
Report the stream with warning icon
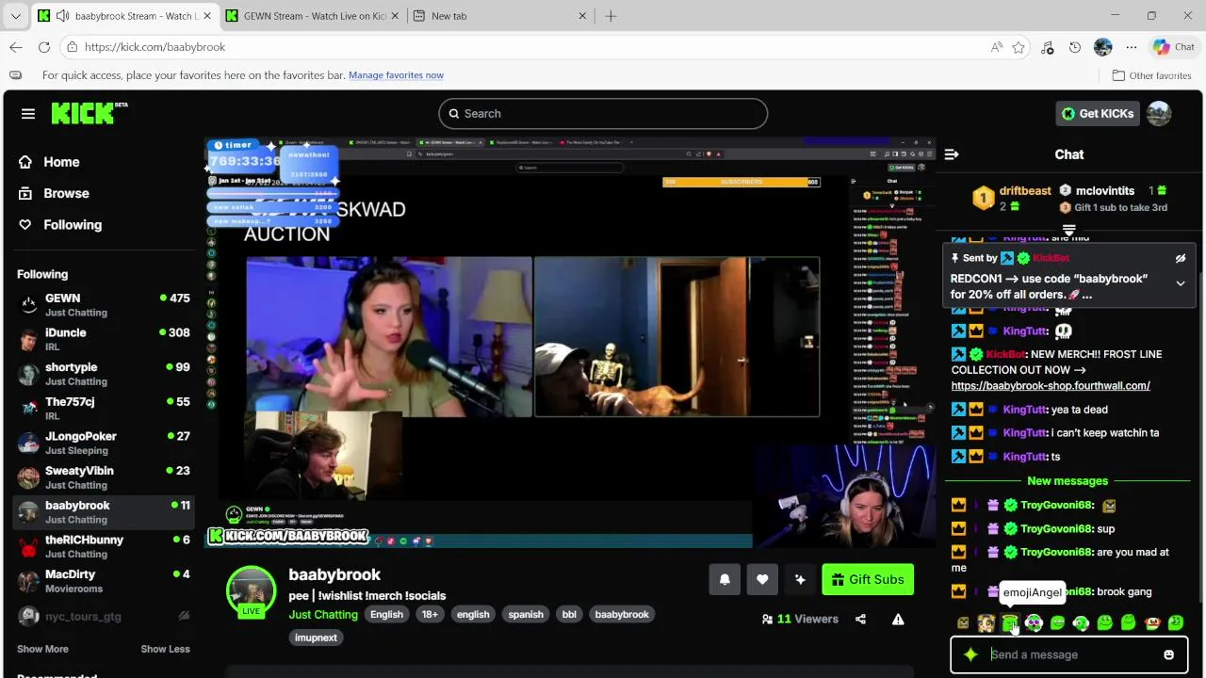click(x=898, y=619)
